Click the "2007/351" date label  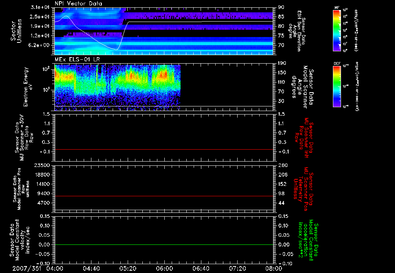tap(27, 268)
